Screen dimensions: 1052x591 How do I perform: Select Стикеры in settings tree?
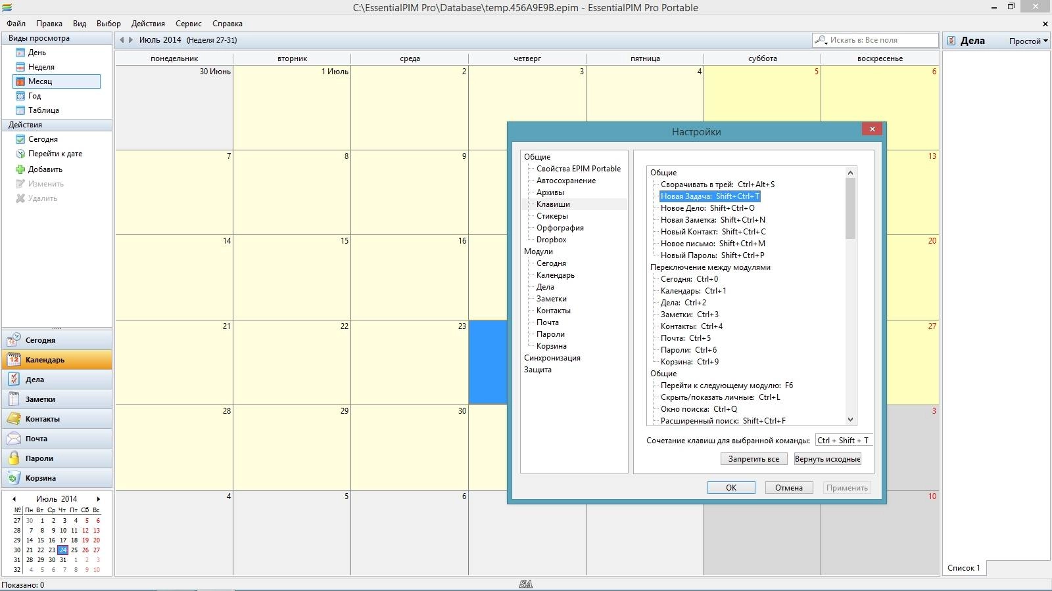552,216
